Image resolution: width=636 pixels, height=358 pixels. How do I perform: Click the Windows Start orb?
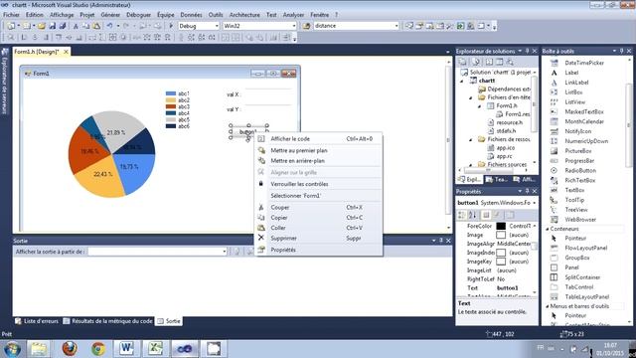point(12,349)
